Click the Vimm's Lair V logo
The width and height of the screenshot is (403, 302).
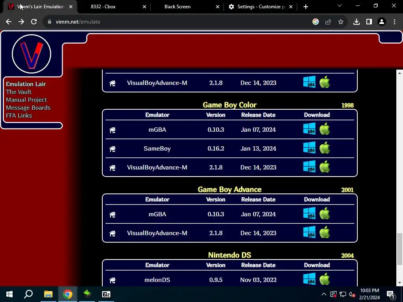pyautogui.click(x=31, y=54)
